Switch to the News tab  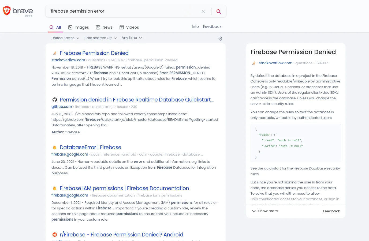point(104,27)
